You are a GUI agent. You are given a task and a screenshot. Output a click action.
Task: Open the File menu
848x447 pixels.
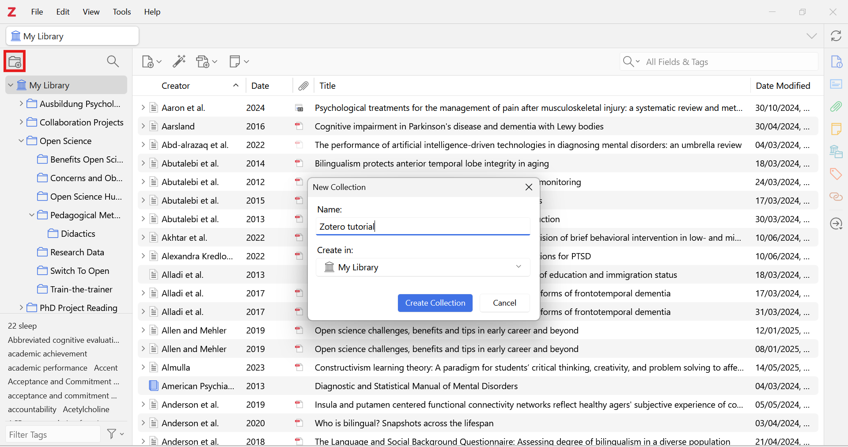tap(37, 12)
